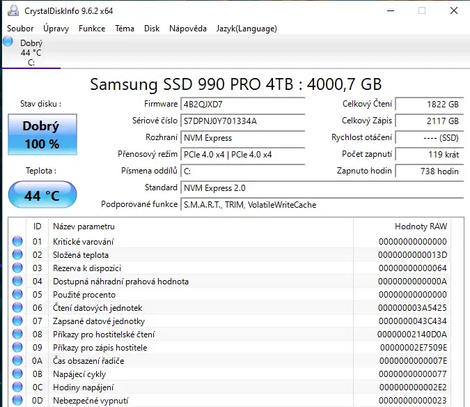Click status orb for Čas obsazení řadiče row
The width and height of the screenshot is (470, 407).
pyautogui.click(x=17, y=360)
